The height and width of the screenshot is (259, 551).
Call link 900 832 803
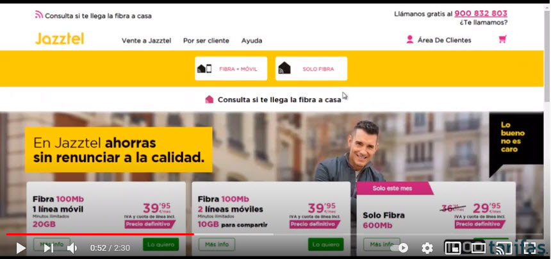(481, 13)
